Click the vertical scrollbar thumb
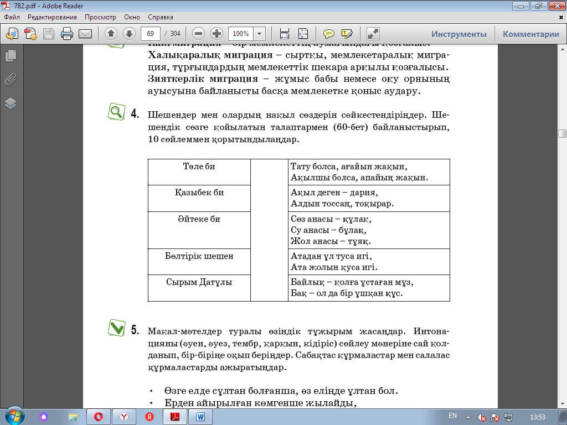Screen dimensions: 567x425 coord(563,133)
